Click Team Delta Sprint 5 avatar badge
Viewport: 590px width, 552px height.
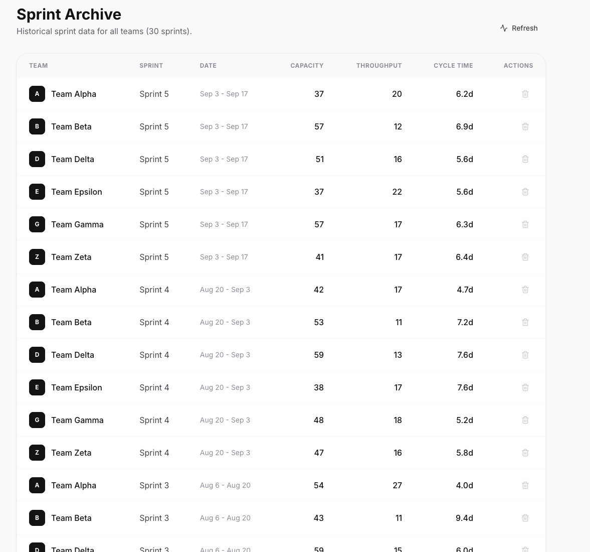pyautogui.click(x=37, y=159)
